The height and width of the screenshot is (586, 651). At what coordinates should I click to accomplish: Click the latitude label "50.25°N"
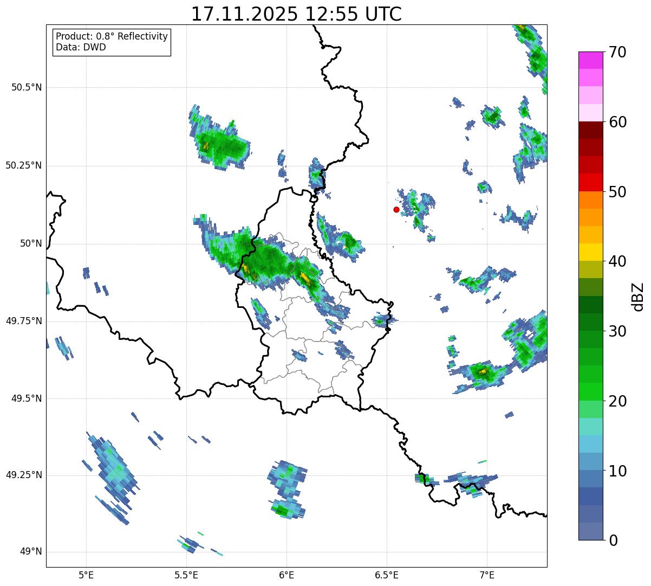coord(24,165)
